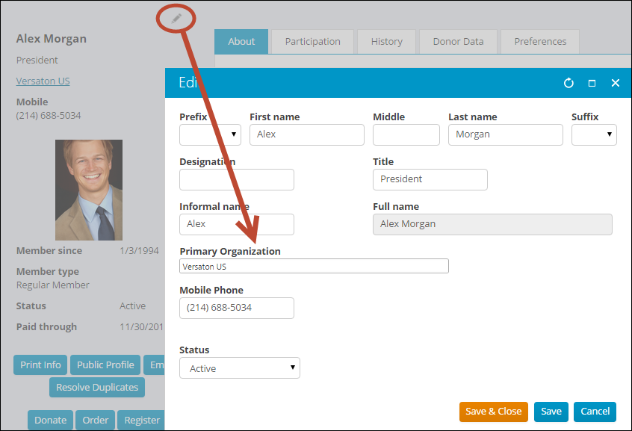Edit the Title field showing President

(x=430, y=179)
